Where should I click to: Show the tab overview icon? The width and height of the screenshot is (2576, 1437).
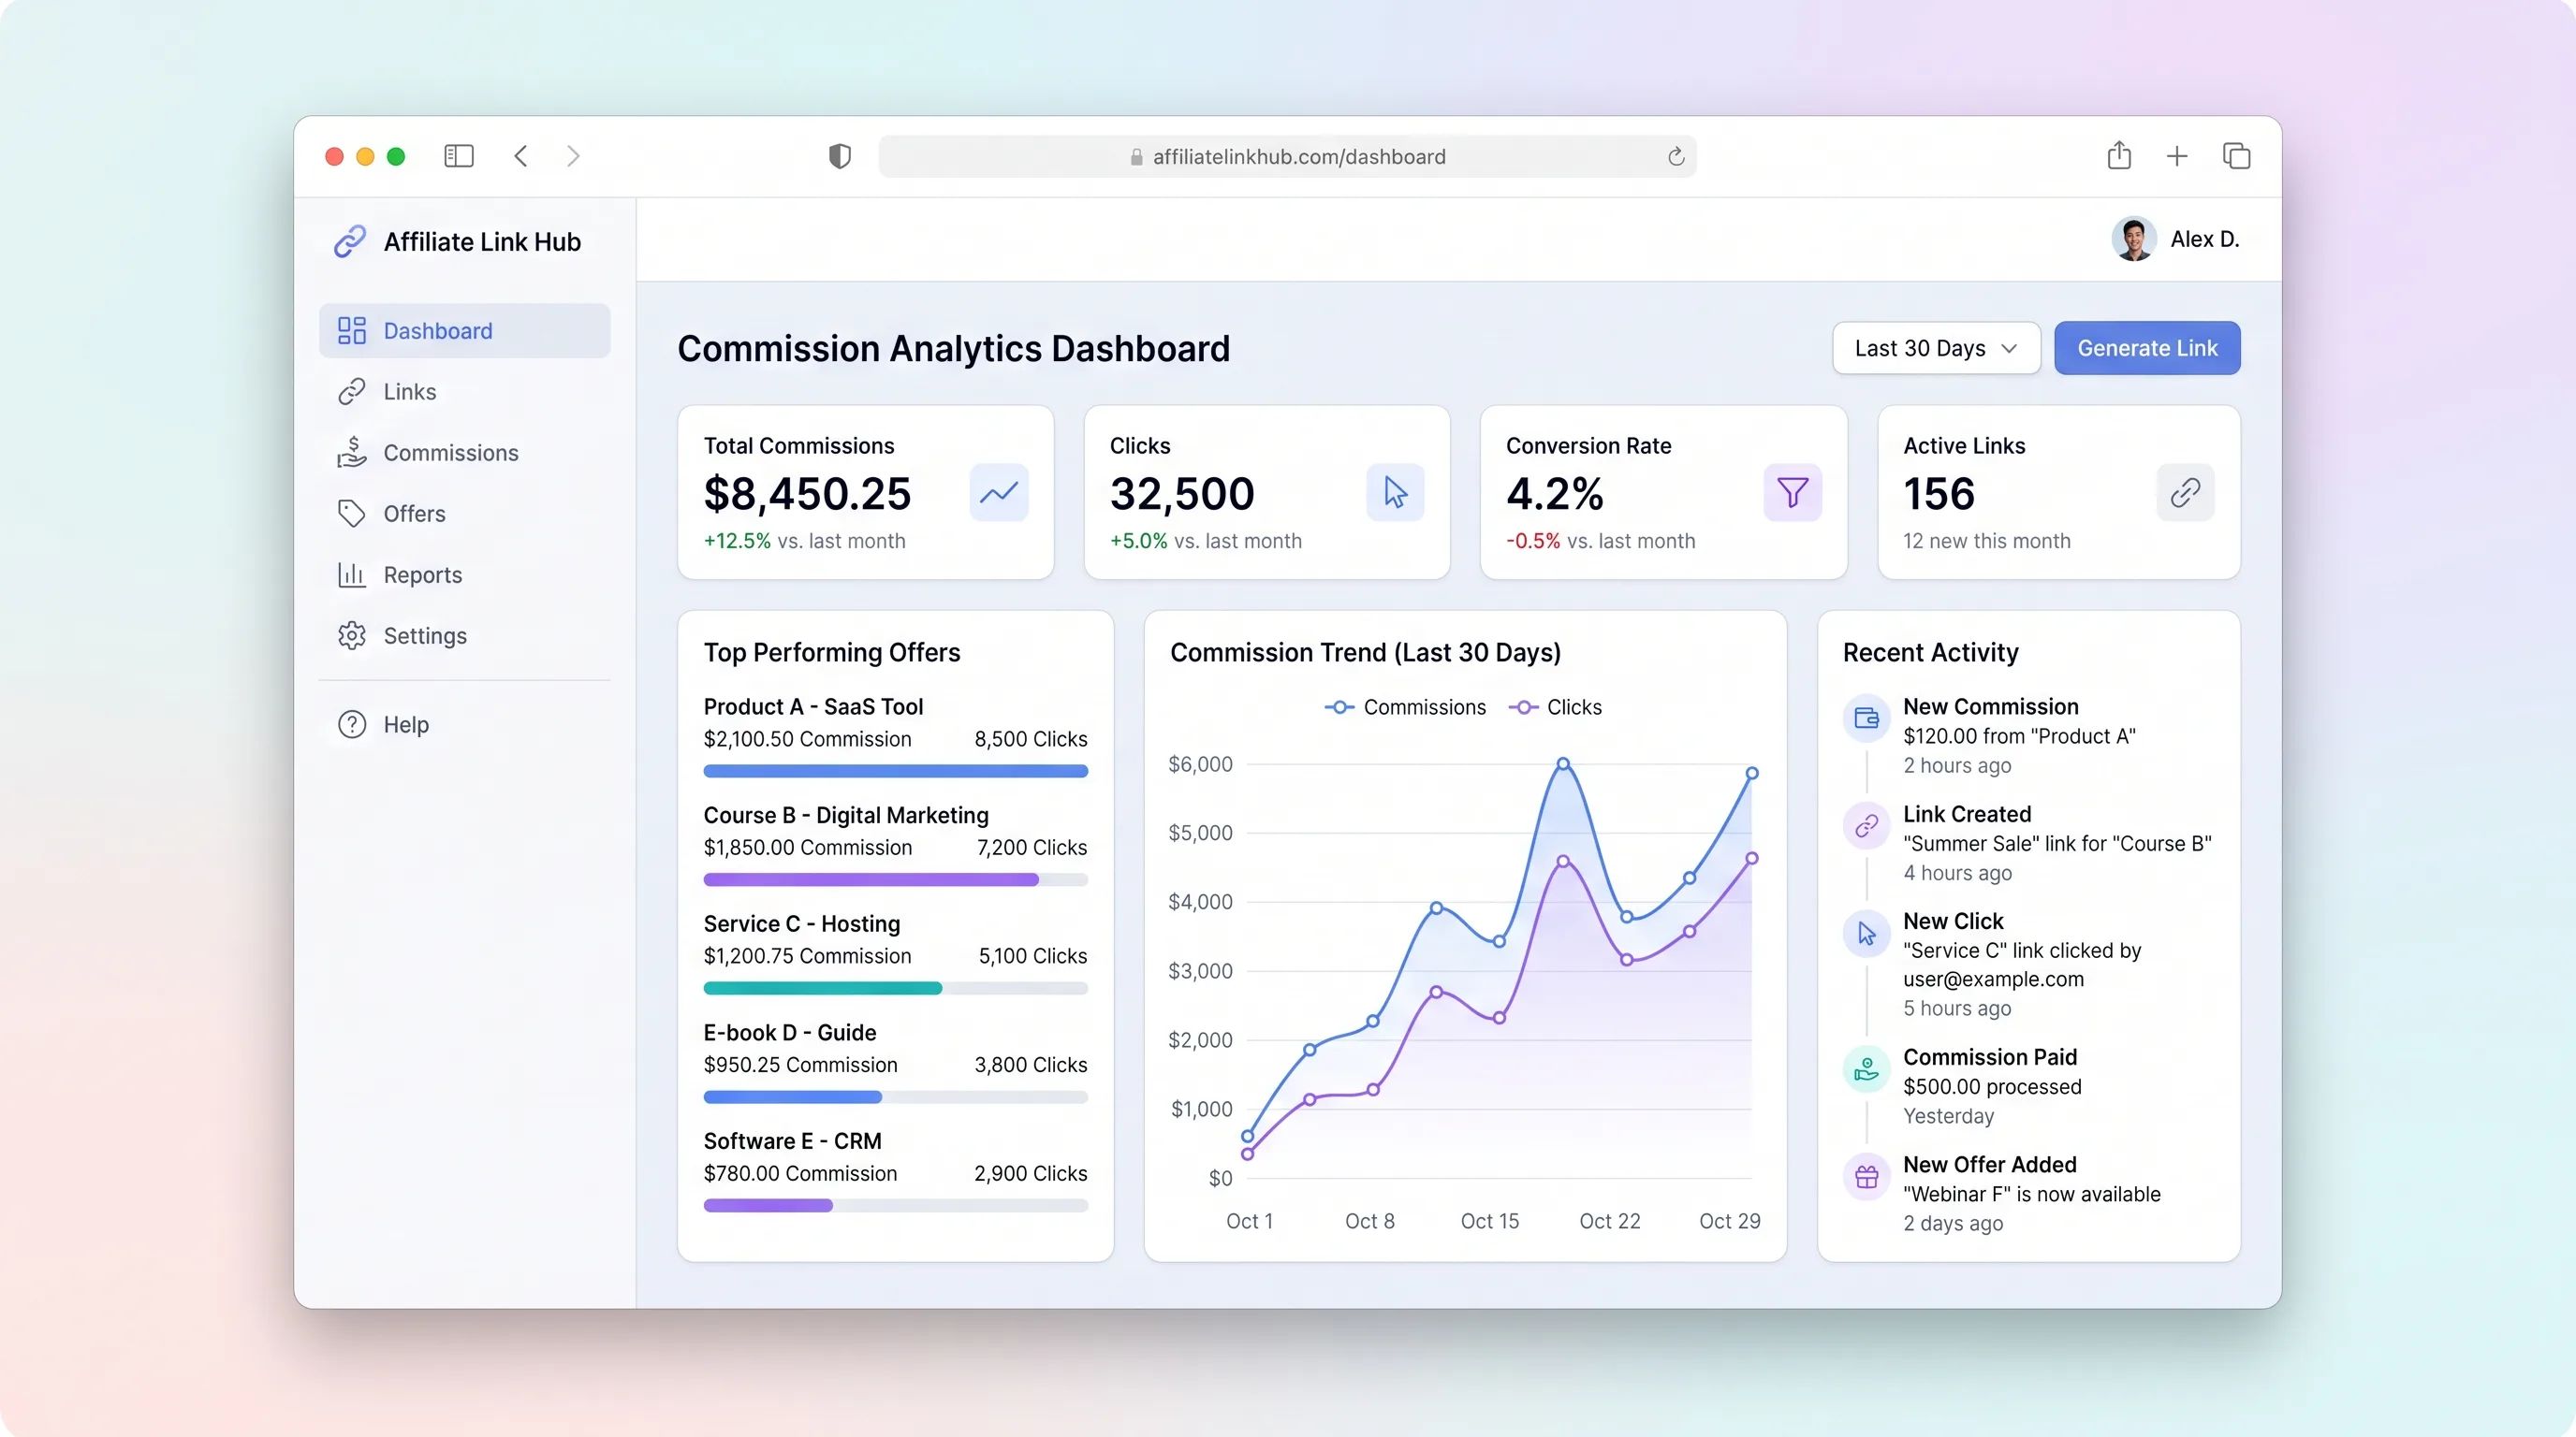(x=2237, y=156)
